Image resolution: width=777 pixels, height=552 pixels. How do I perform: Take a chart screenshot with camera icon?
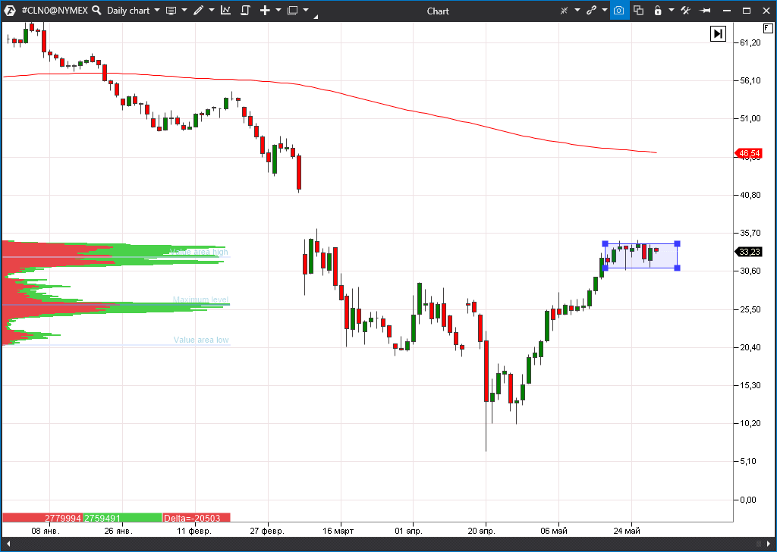pos(619,11)
